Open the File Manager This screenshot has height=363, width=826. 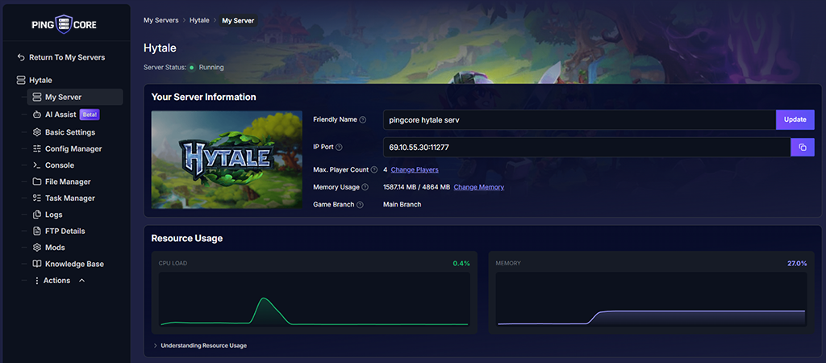[68, 181]
